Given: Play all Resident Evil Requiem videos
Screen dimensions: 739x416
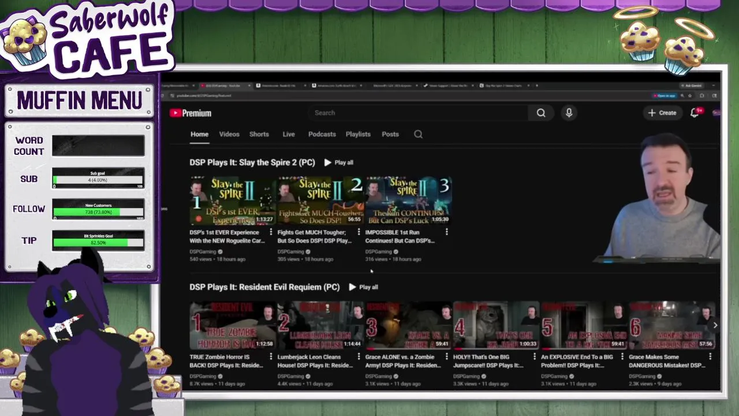Looking at the screenshot, I should 364,287.
